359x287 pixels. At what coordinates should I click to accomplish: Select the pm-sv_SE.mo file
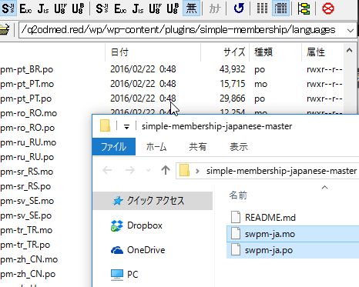pos(27,201)
